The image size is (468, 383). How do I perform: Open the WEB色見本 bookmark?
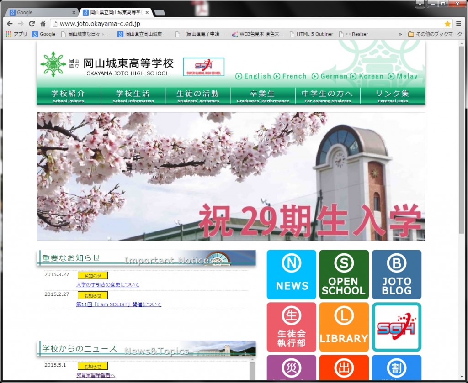(258, 34)
